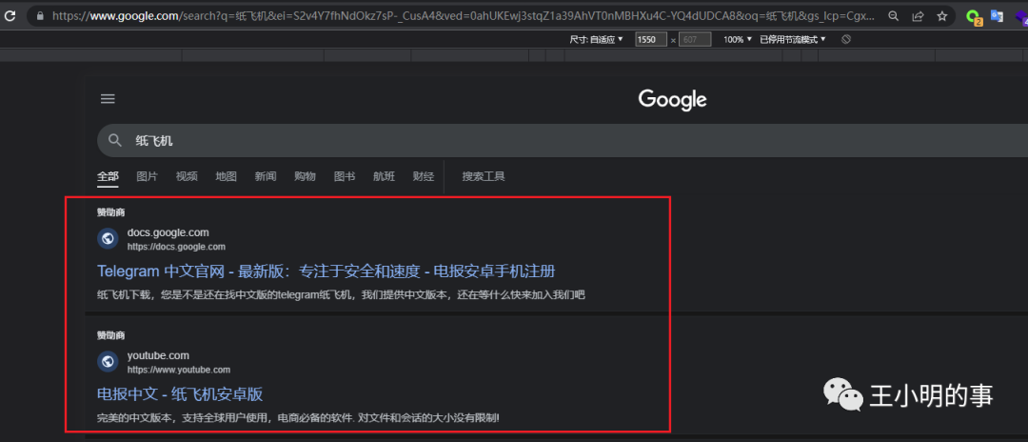Click the Google logo
This screenshot has width=1028, height=442.
click(673, 100)
